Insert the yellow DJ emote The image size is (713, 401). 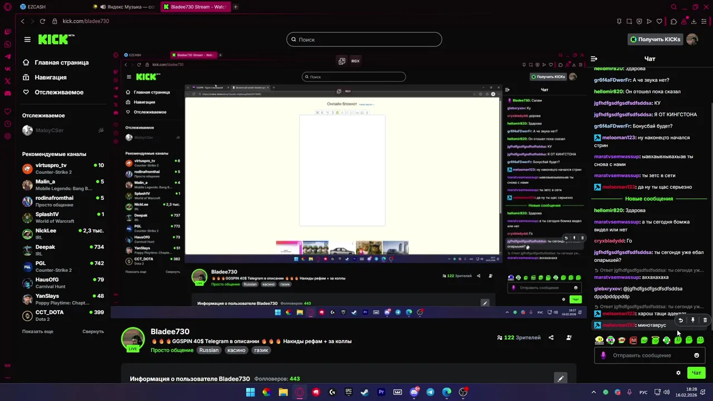599,340
